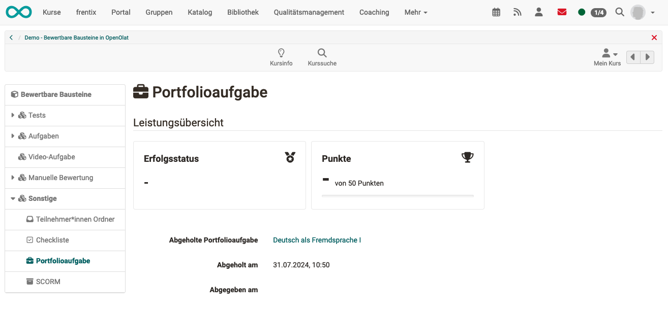
Task: Open the calendar icon in top bar
Action: click(x=496, y=12)
